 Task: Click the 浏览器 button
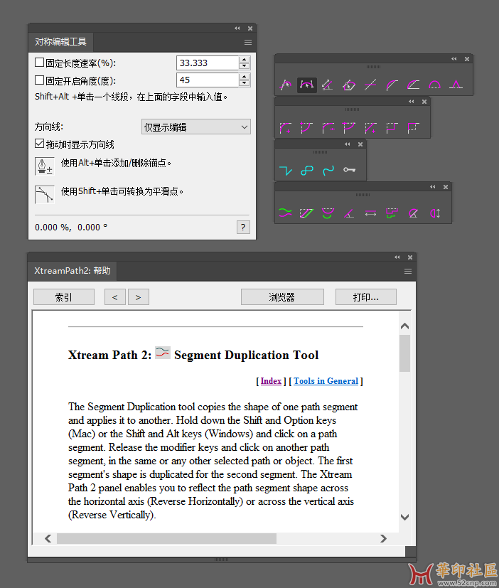point(282,297)
